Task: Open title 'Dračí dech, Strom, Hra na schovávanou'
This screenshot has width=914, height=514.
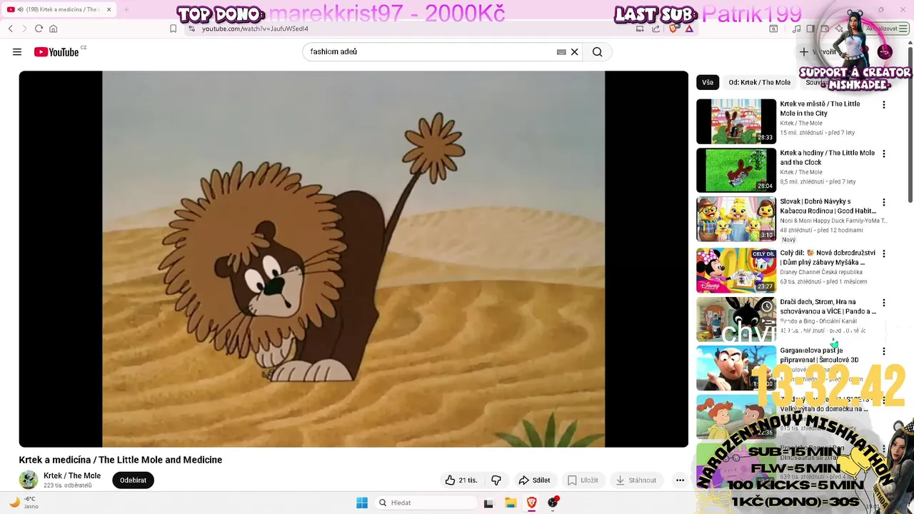Action: (828, 306)
